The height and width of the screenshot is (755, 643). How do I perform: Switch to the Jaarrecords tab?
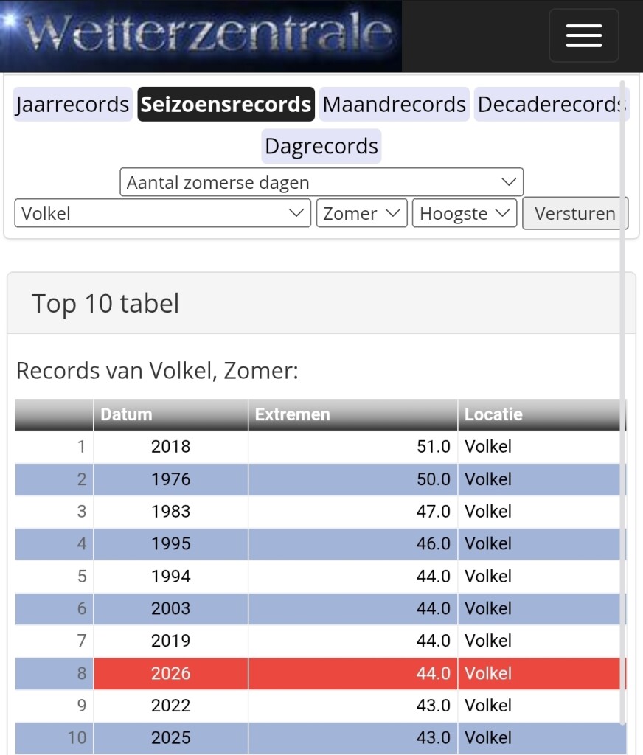pyautogui.click(x=73, y=105)
